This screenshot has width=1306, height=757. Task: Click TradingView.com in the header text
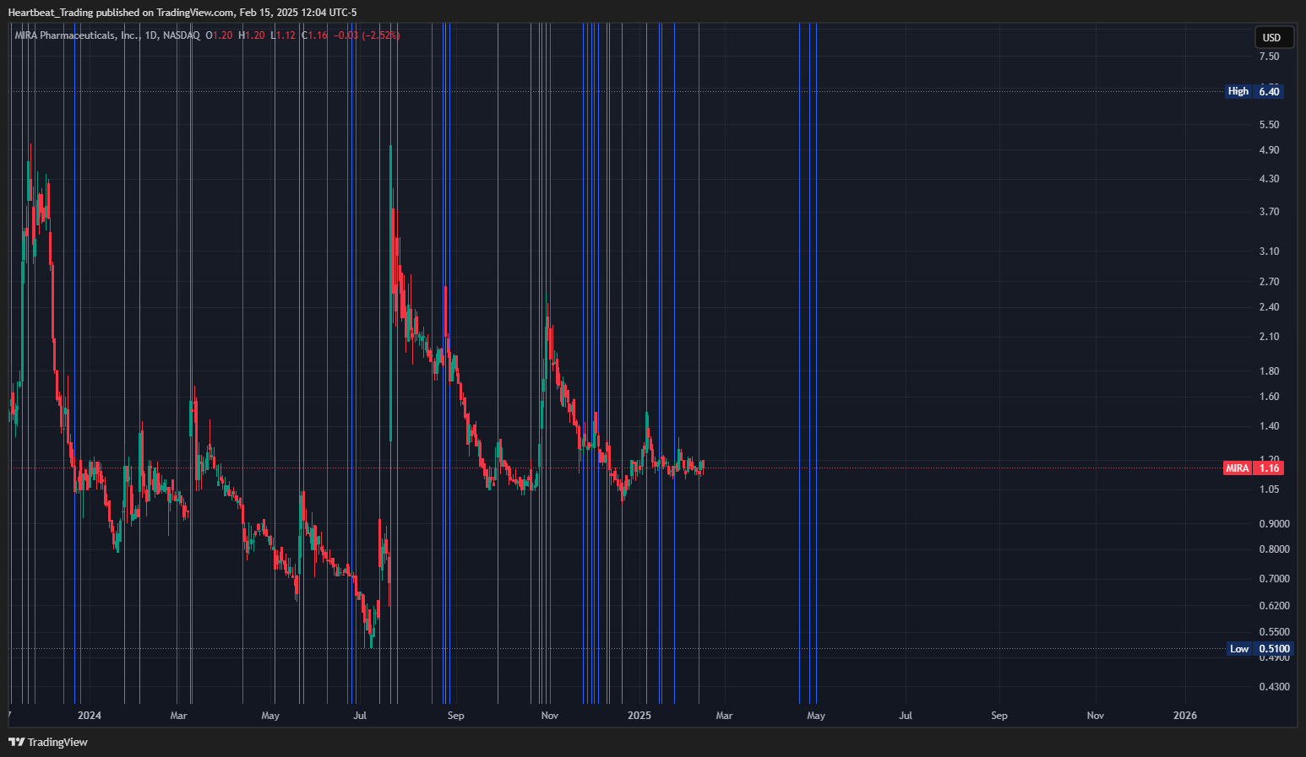tap(196, 12)
